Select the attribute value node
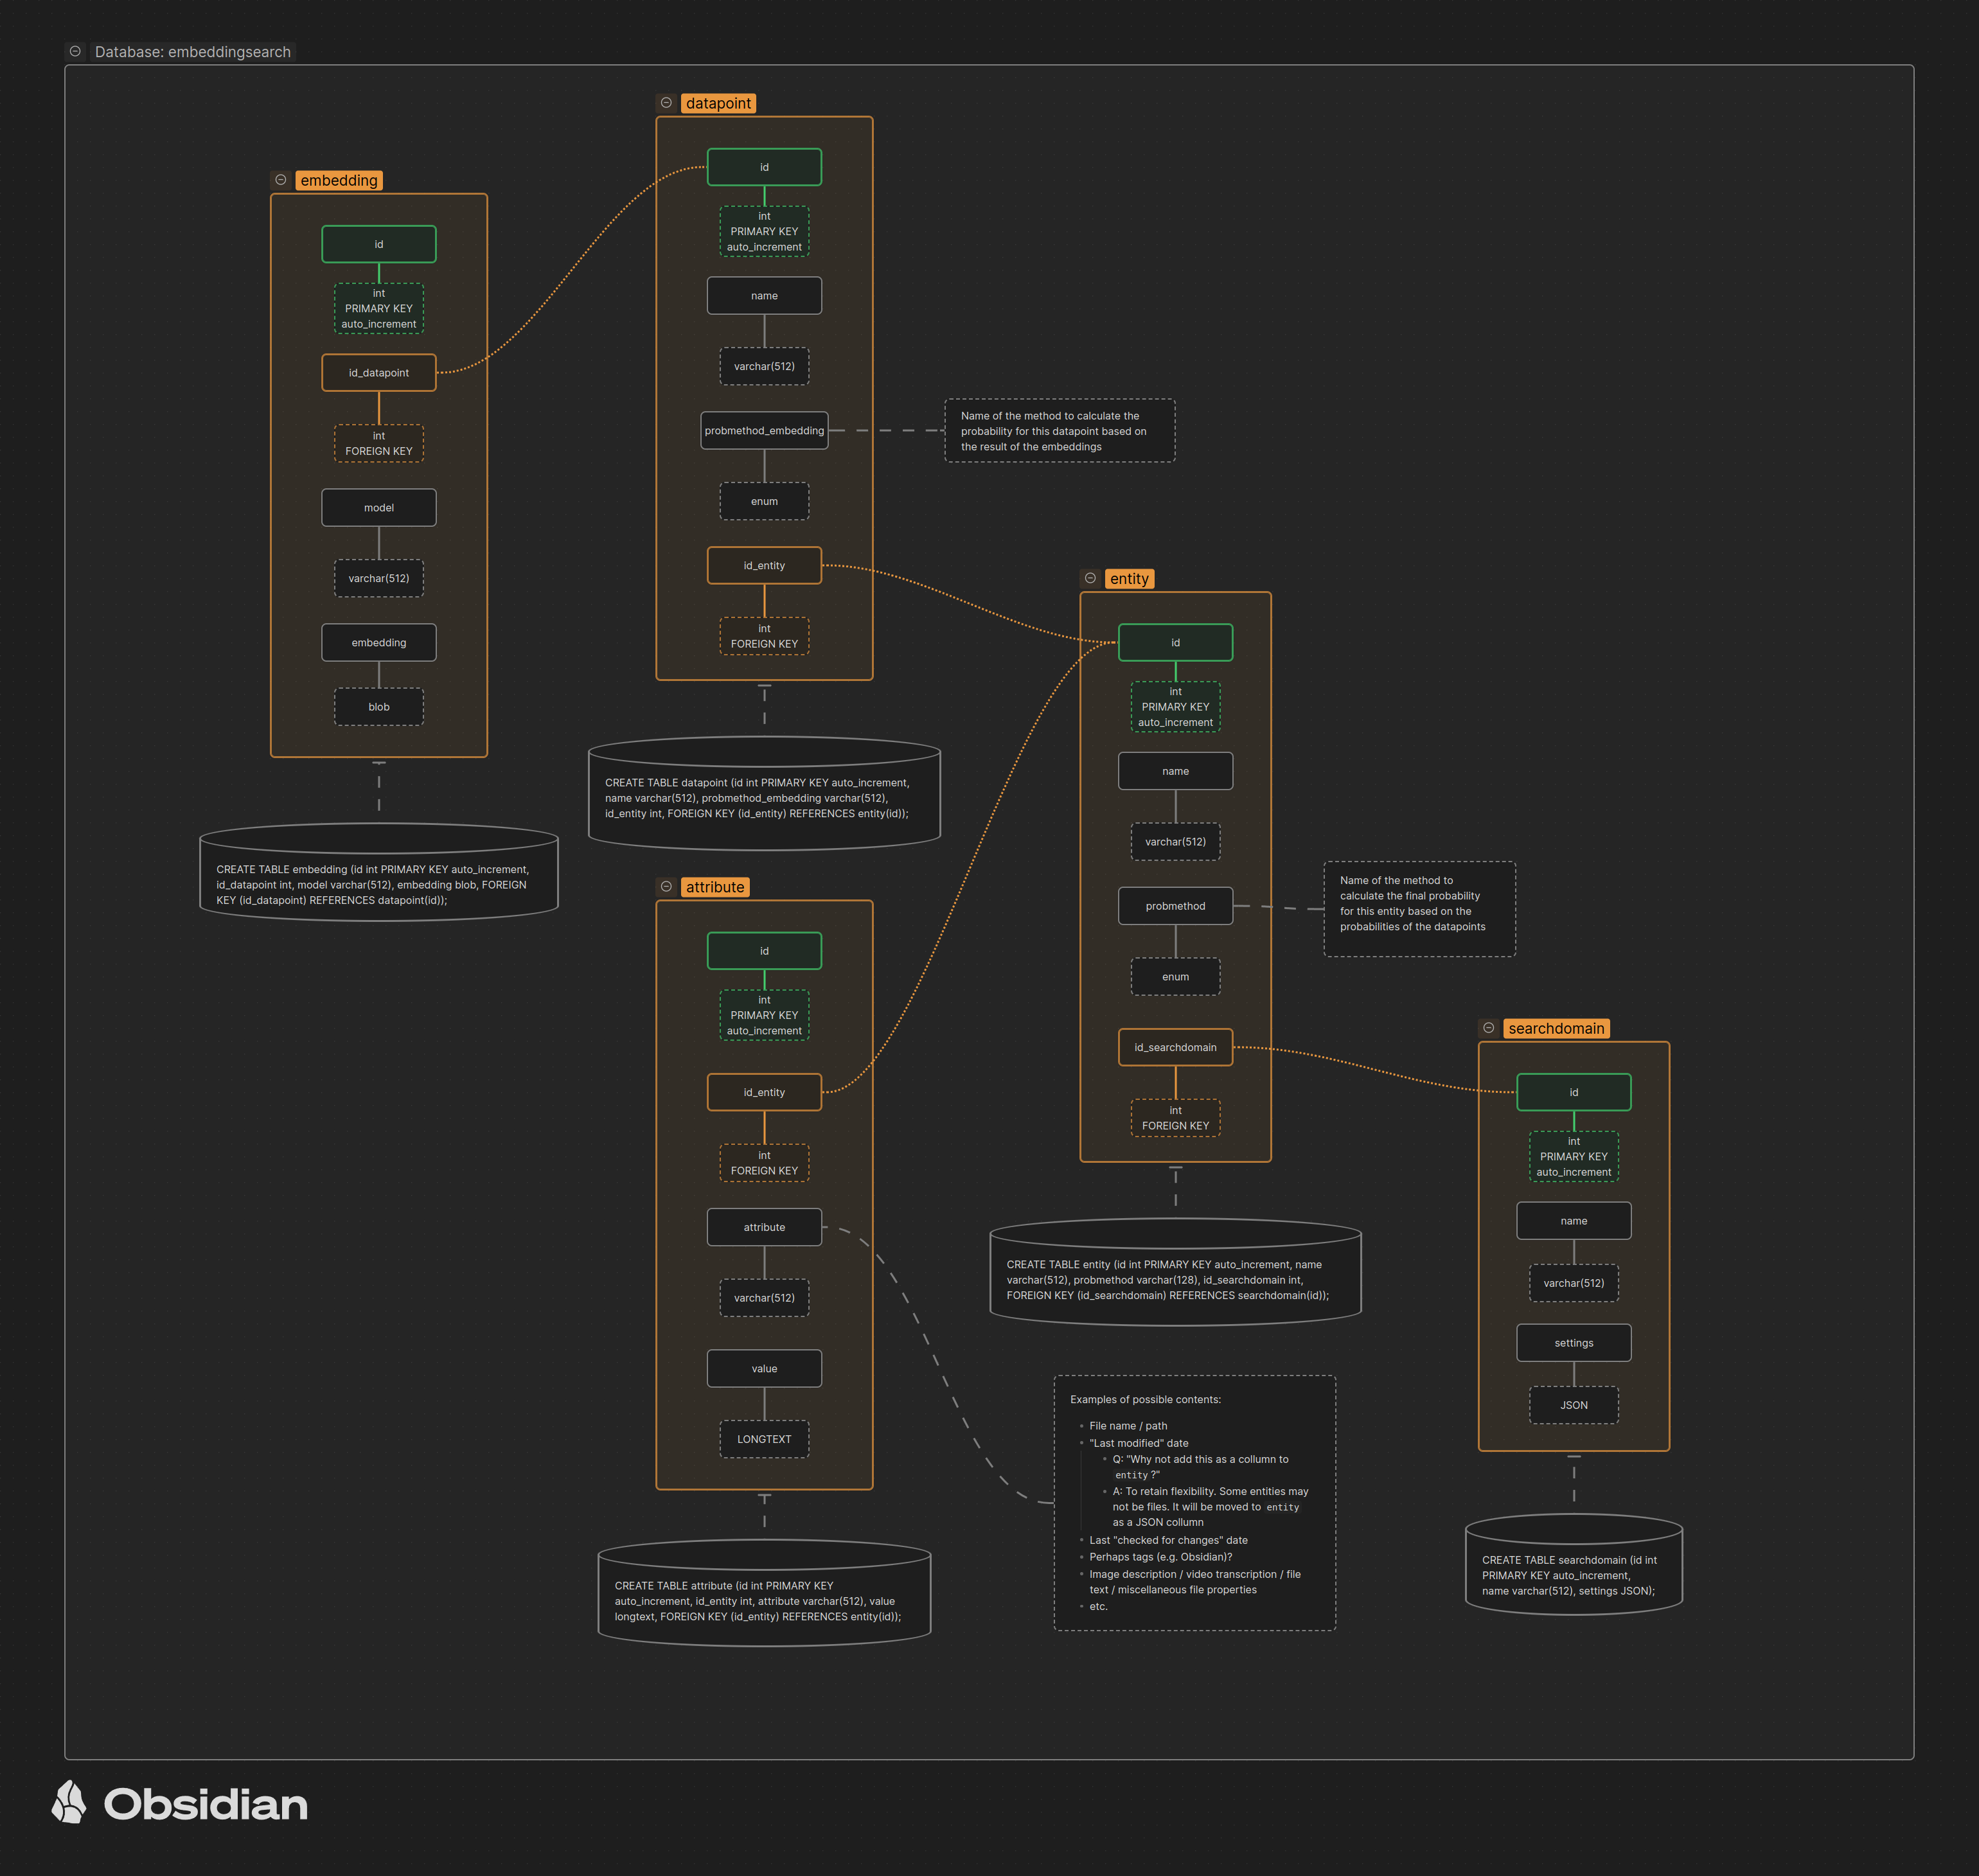The image size is (1979, 1876). [x=764, y=1369]
